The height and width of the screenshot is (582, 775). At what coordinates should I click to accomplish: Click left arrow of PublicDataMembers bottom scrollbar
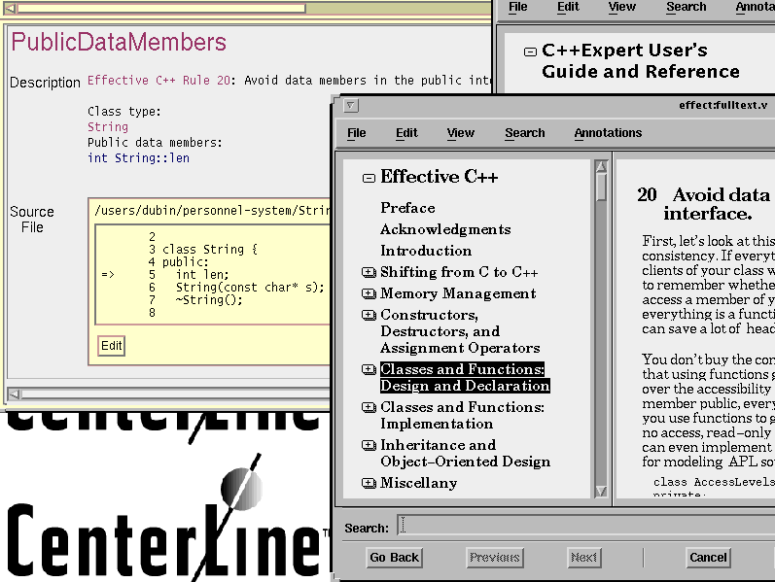tap(15, 394)
